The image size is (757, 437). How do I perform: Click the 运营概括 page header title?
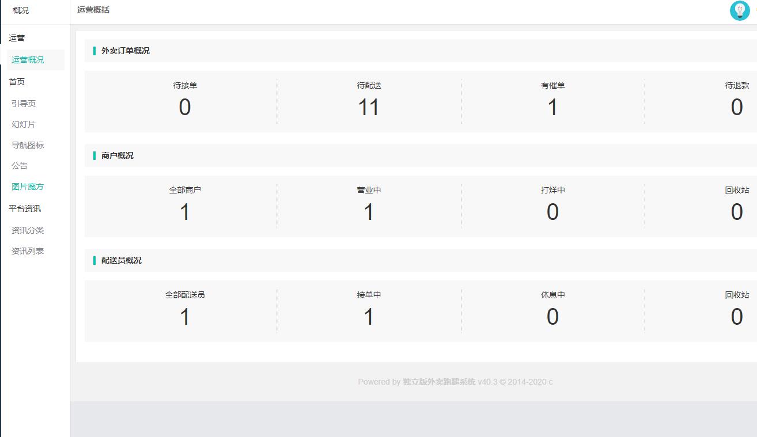point(93,10)
